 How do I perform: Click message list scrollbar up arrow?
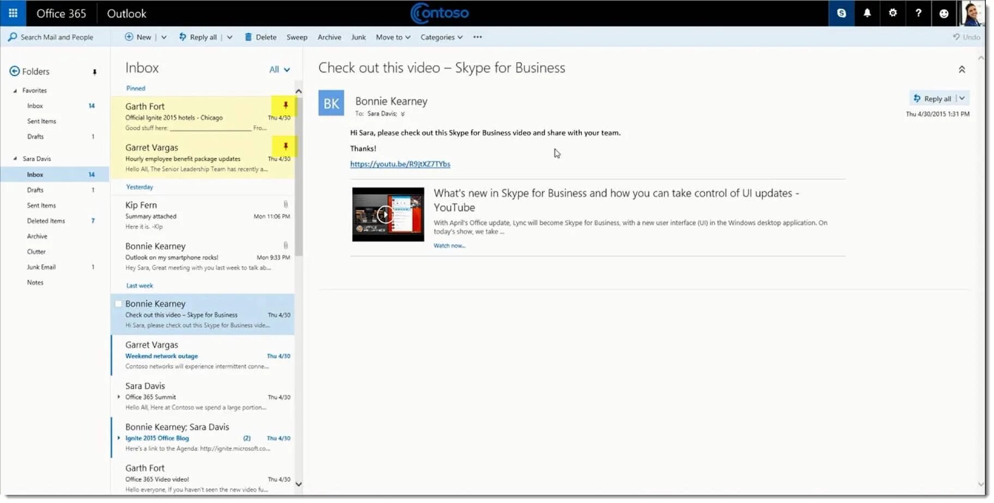tap(298, 91)
